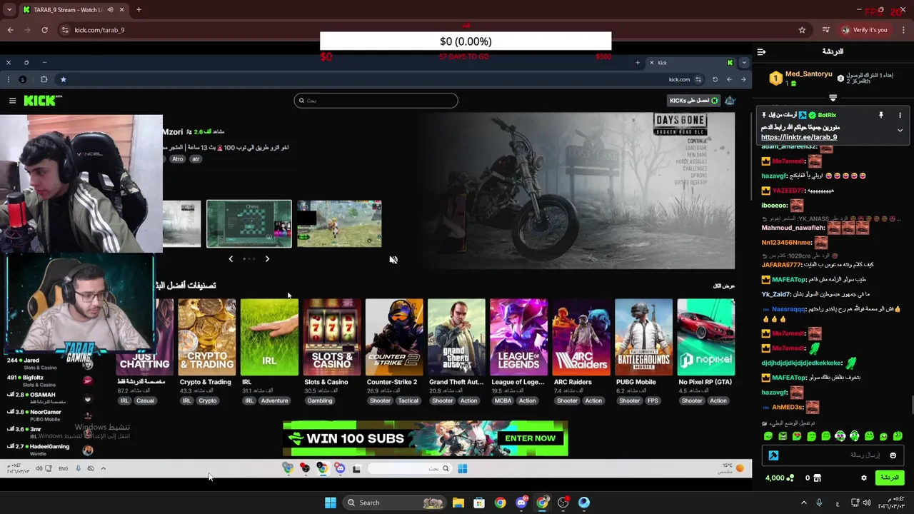Go to the next featured carousel item
The width and height of the screenshot is (914, 514).
pos(267,259)
